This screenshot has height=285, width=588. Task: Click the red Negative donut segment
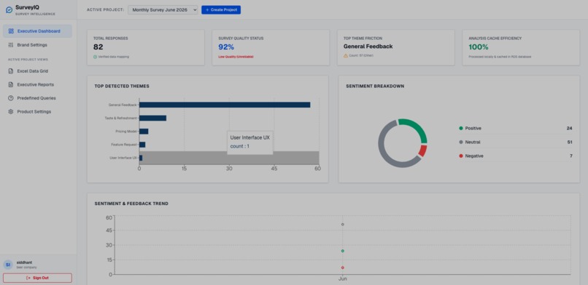[422, 151]
